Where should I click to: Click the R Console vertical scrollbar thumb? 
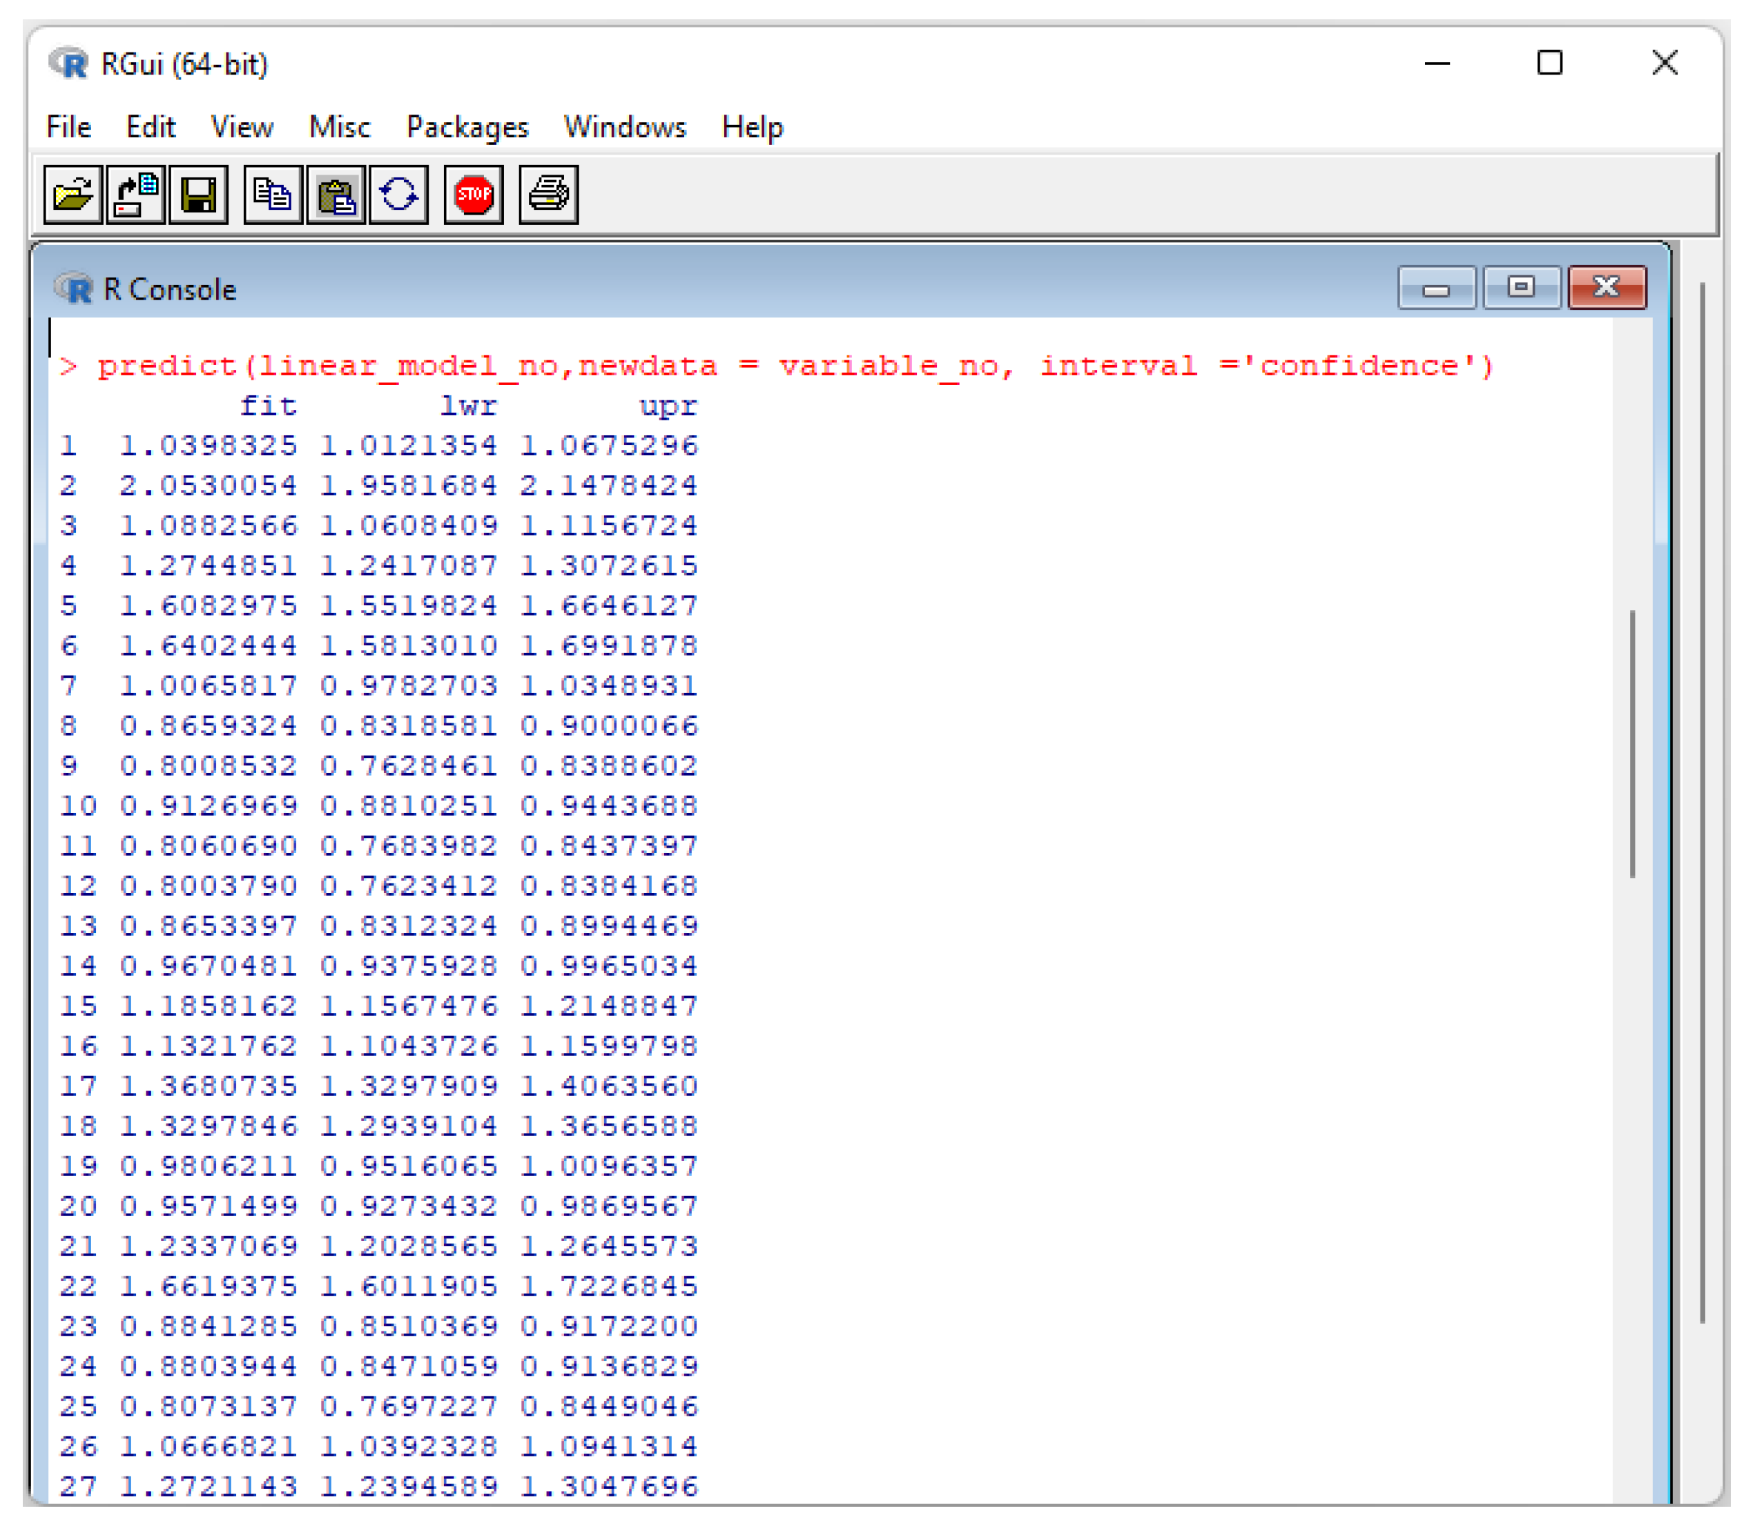[1633, 744]
